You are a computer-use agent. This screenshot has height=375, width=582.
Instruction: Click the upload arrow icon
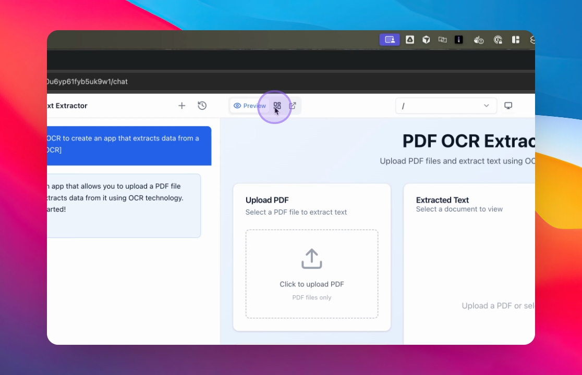pos(312,259)
